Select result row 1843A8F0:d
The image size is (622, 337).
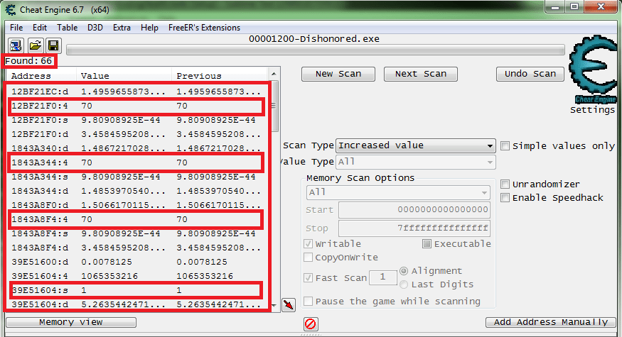pos(136,205)
